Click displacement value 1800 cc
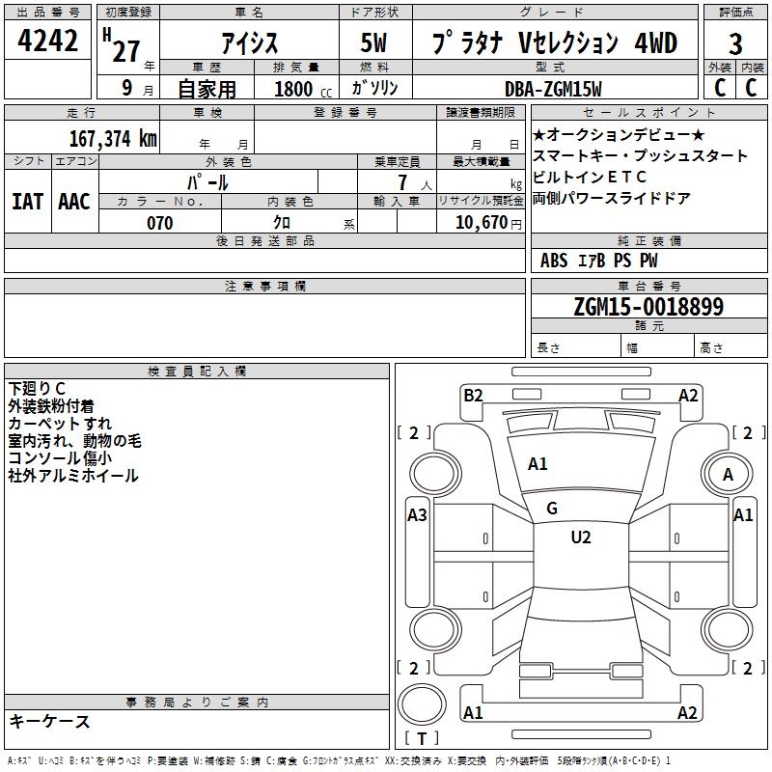 303,89
